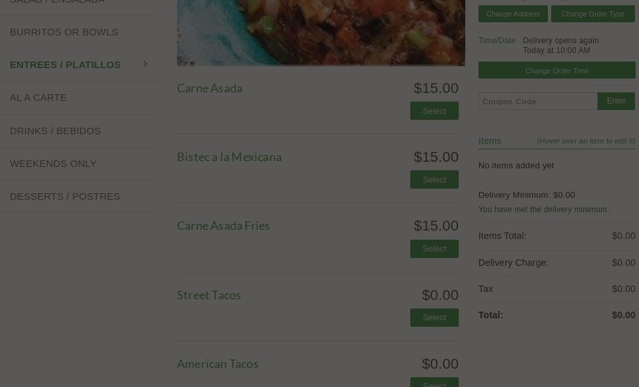Screen dimensions: 639x387
Task: Click the food photo at the top
Action: pyautogui.click(x=320, y=31)
